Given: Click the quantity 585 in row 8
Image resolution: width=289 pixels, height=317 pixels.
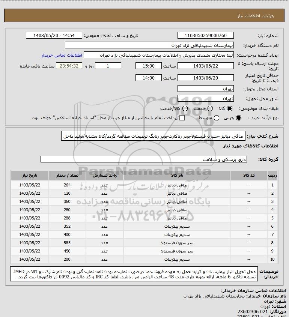Looking at the screenshot, I should pos(67,243).
